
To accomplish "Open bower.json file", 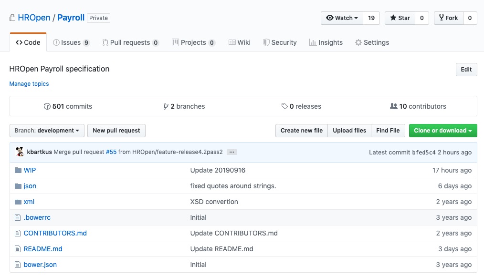I will click(40, 265).
